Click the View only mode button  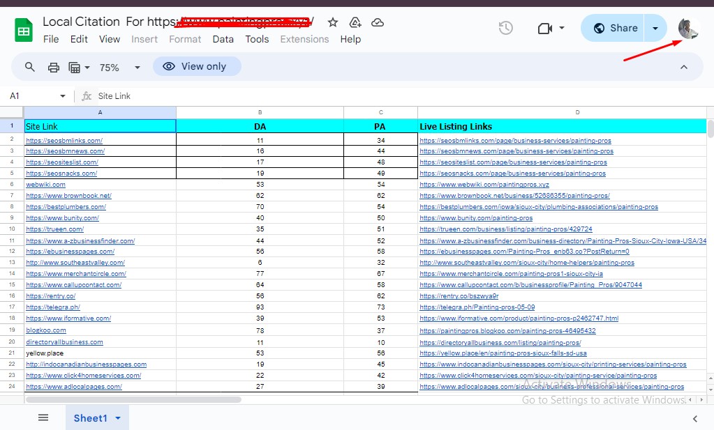click(197, 66)
